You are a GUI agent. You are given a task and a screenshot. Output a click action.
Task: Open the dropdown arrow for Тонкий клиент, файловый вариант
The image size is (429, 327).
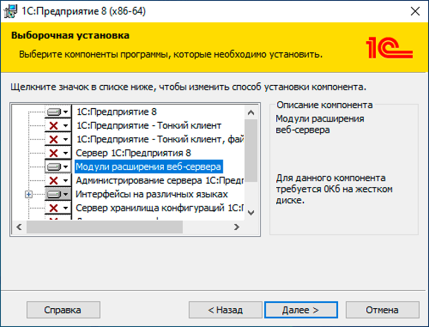click(66, 139)
